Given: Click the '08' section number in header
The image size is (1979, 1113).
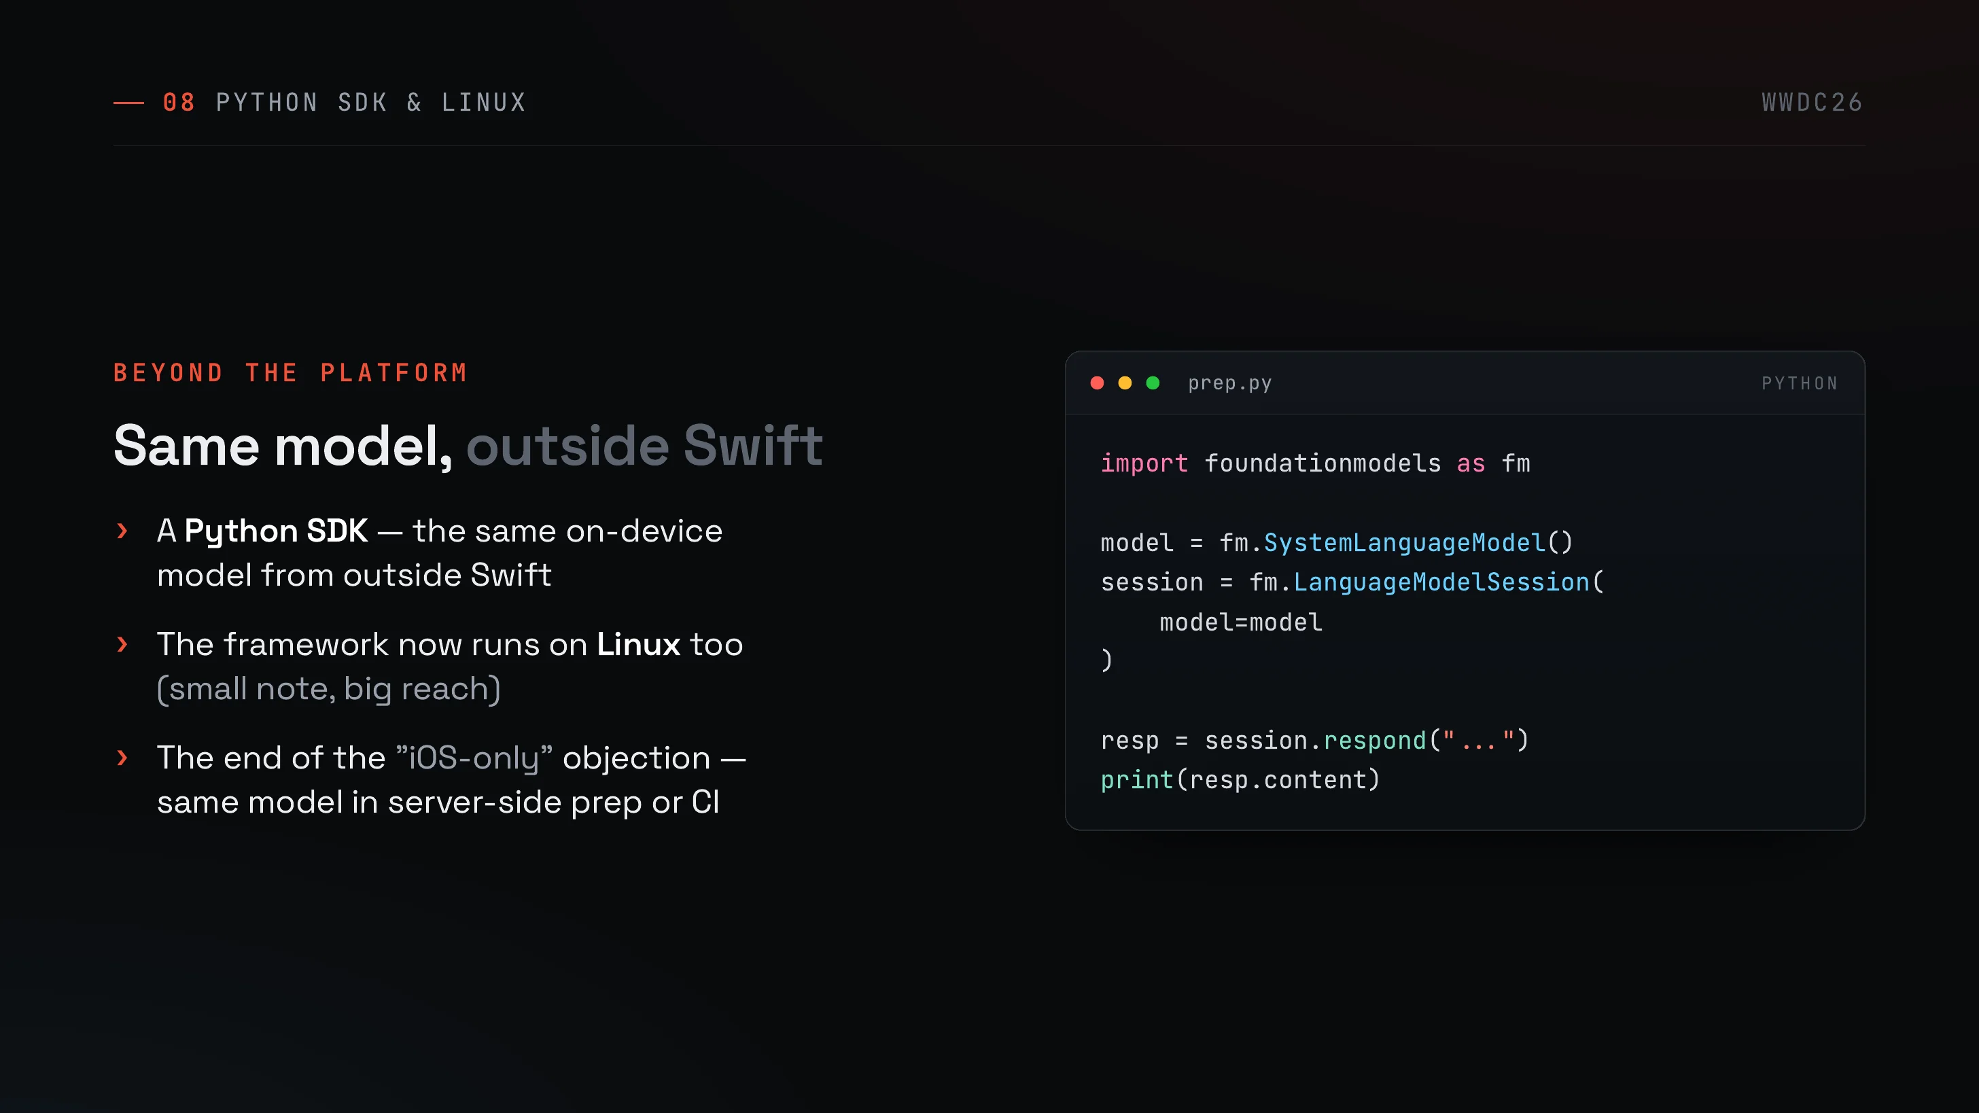Looking at the screenshot, I should [179, 102].
